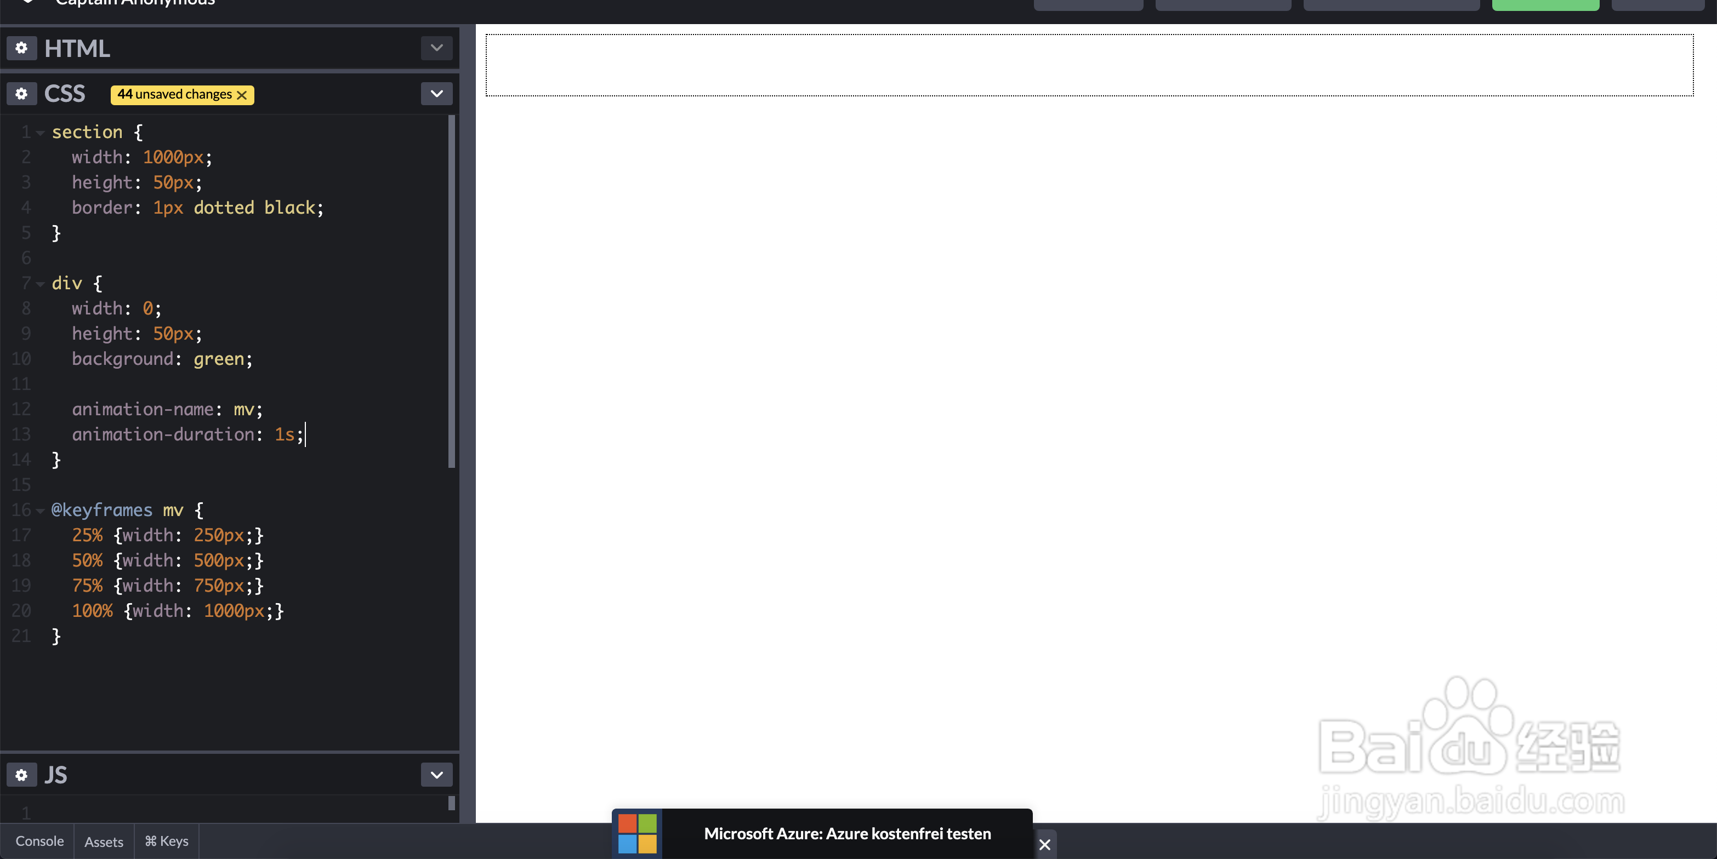The height and width of the screenshot is (859, 1717).
Task: Open CSS editor settings gear
Action: pyautogui.click(x=21, y=94)
